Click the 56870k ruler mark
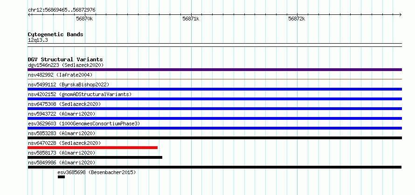This screenshot has height=195, width=415. (84, 19)
